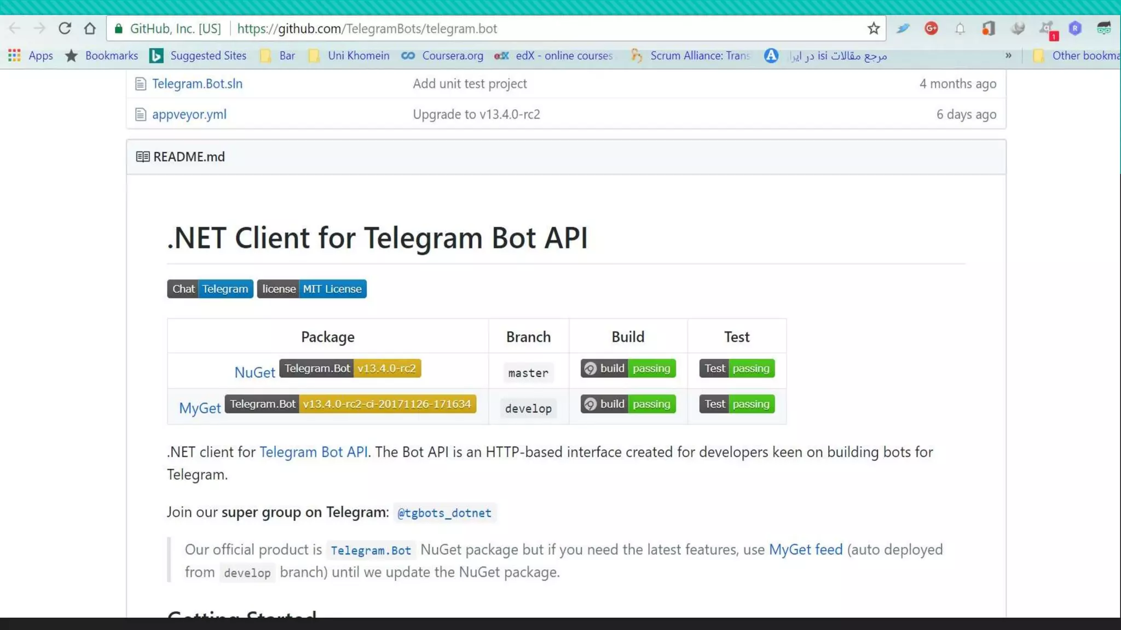Image resolution: width=1121 pixels, height=630 pixels.
Task: Click the home page icon
Action: [x=90, y=28]
